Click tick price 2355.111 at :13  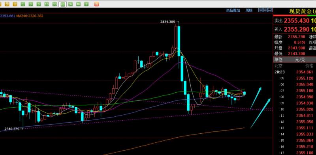(x=305, y=128)
